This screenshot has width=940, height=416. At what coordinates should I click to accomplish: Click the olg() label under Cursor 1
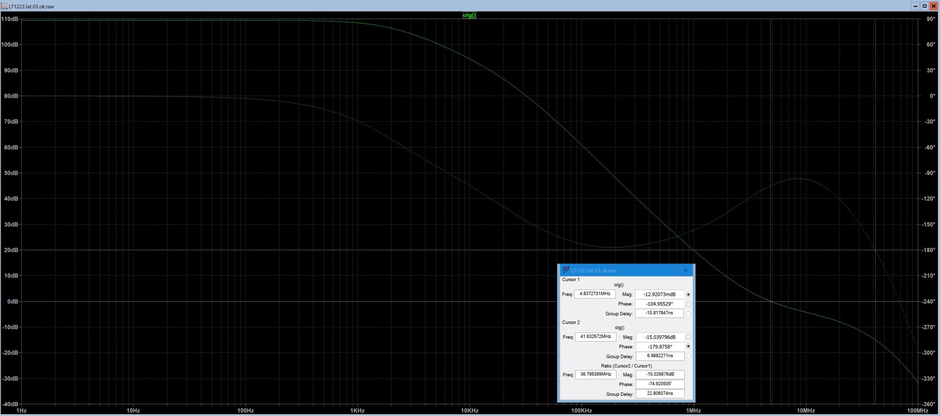coord(619,285)
